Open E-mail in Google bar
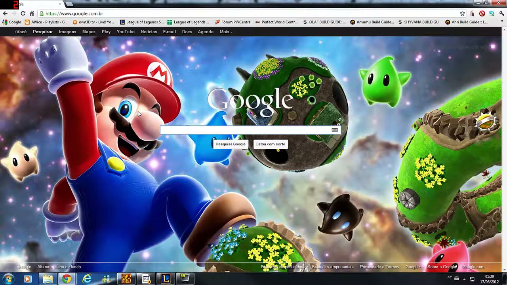The image size is (507, 285). click(170, 32)
